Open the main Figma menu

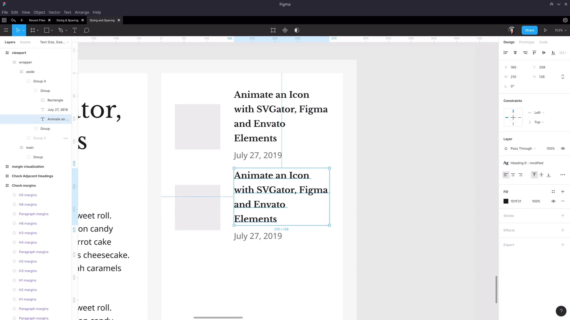(x=6, y=30)
